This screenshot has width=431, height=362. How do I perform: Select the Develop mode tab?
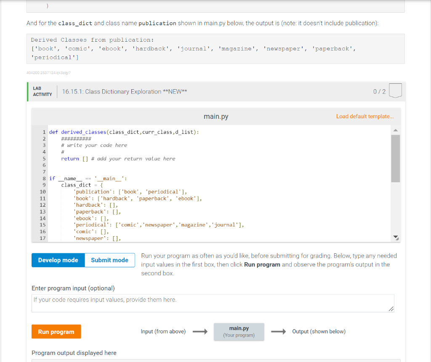pos(58,260)
